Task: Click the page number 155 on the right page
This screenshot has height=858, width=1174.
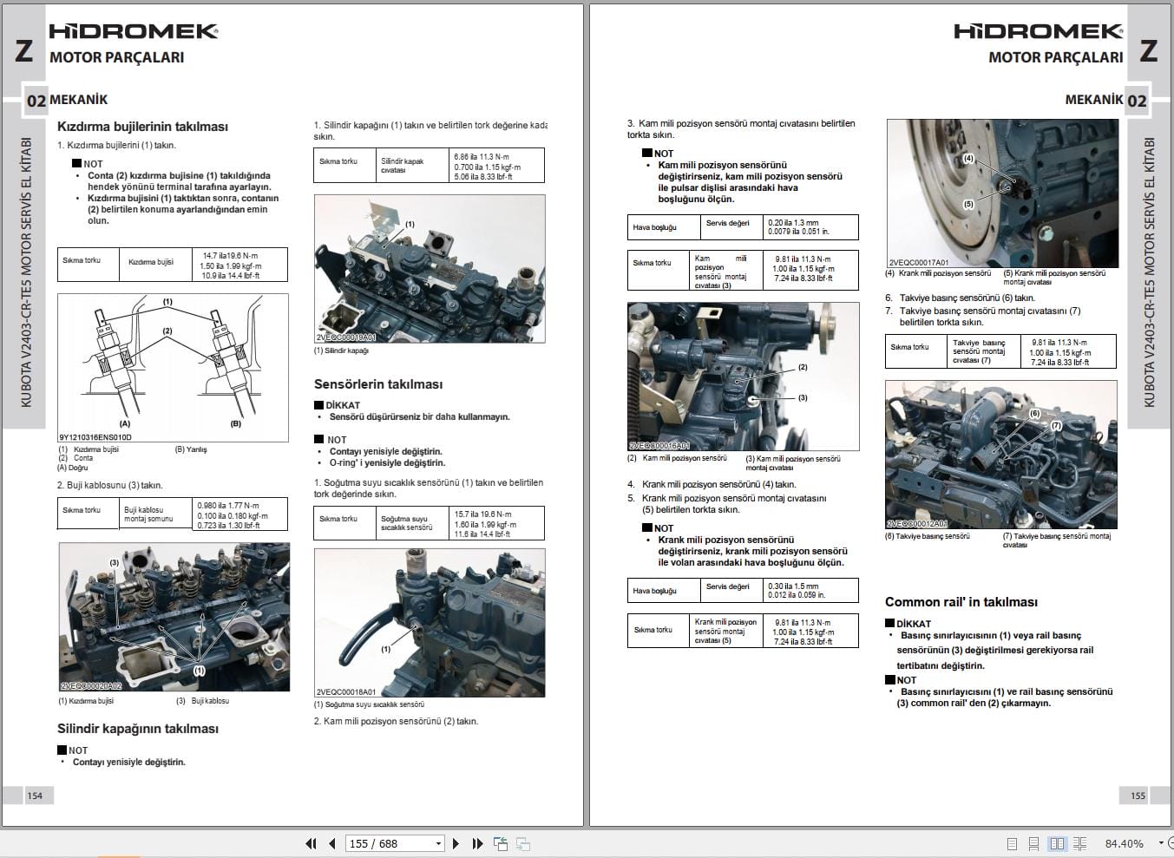Action: click(x=1138, y=796)
